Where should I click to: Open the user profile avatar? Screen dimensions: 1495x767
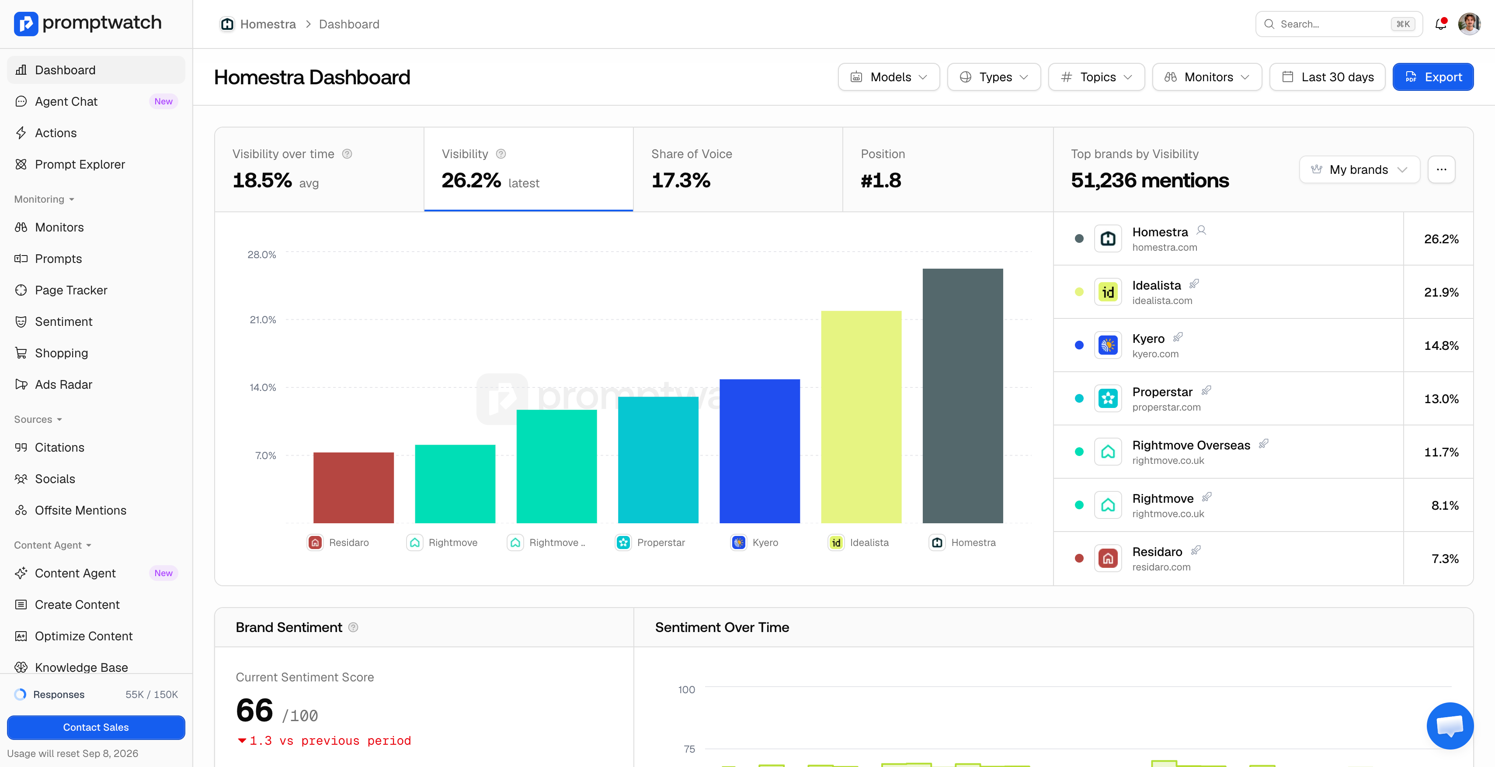(x=1469, y=24)
